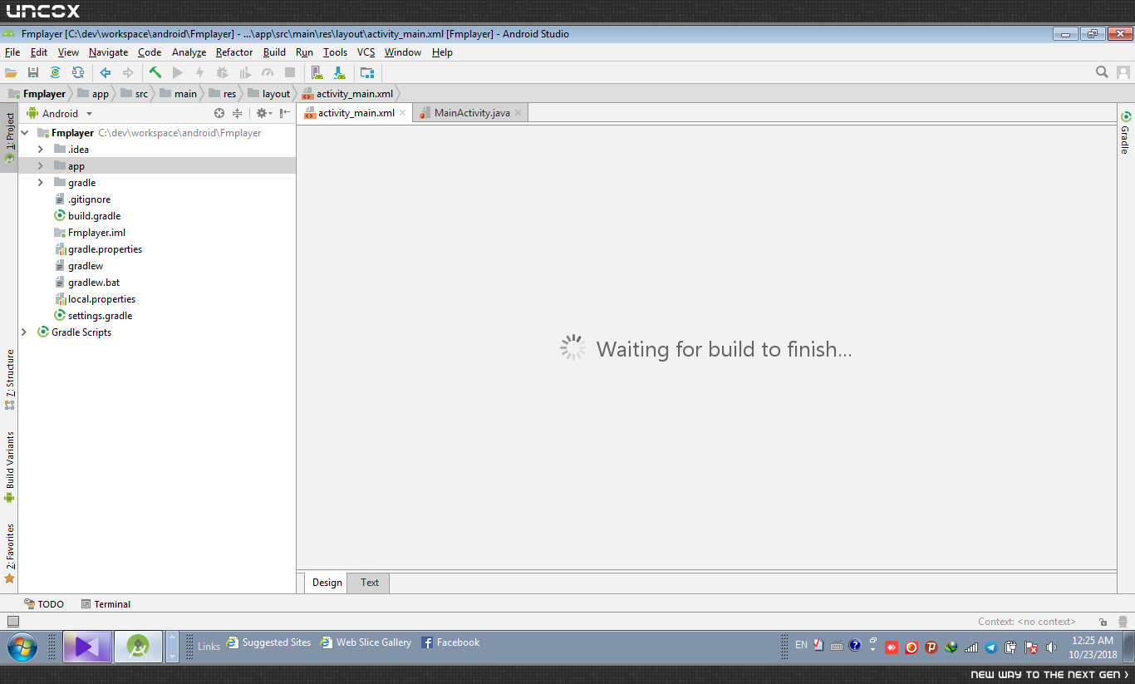Toggle tool window bars via bottom-left square icon
This screenshot has width=1135, height=684.
12,621
